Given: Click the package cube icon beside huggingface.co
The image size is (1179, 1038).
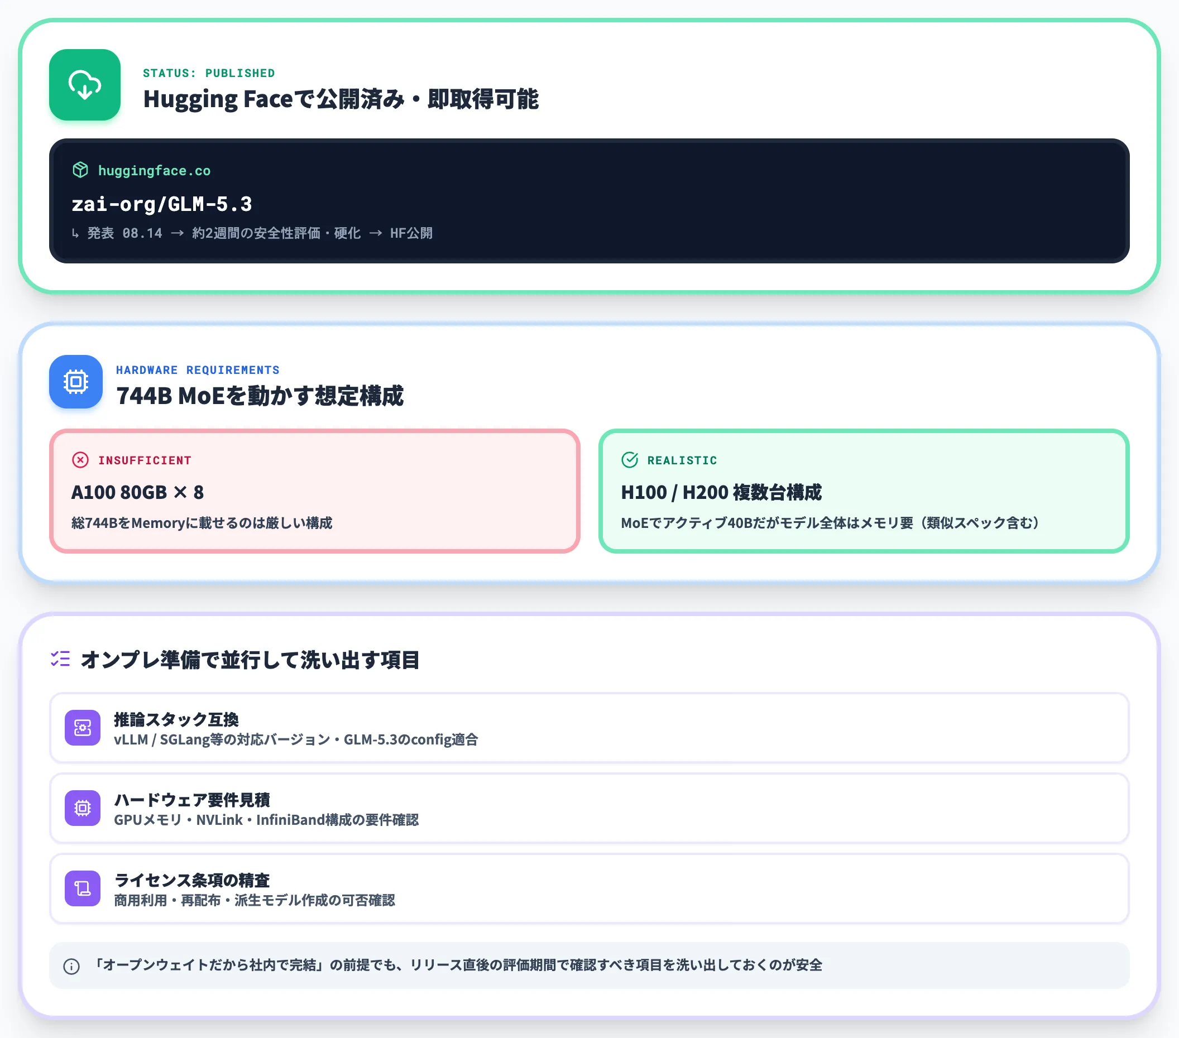Looking at the screenshot, I should pyautogui.click(x=80, y=170).
